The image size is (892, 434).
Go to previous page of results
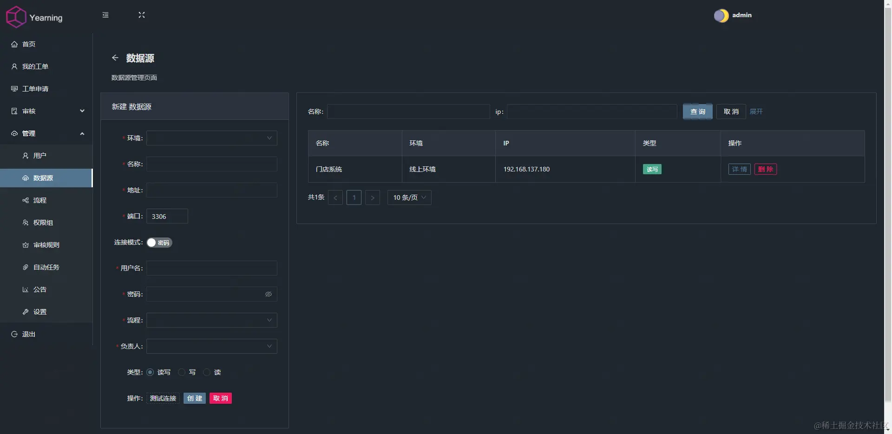pyautogui.click(x=335, y=197)
